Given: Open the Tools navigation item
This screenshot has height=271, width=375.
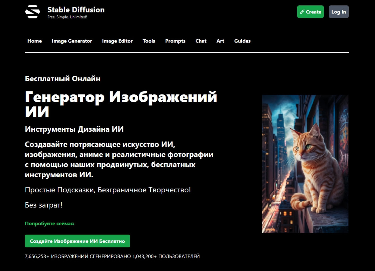Looking at the screenshot, I should coord(149,41).
